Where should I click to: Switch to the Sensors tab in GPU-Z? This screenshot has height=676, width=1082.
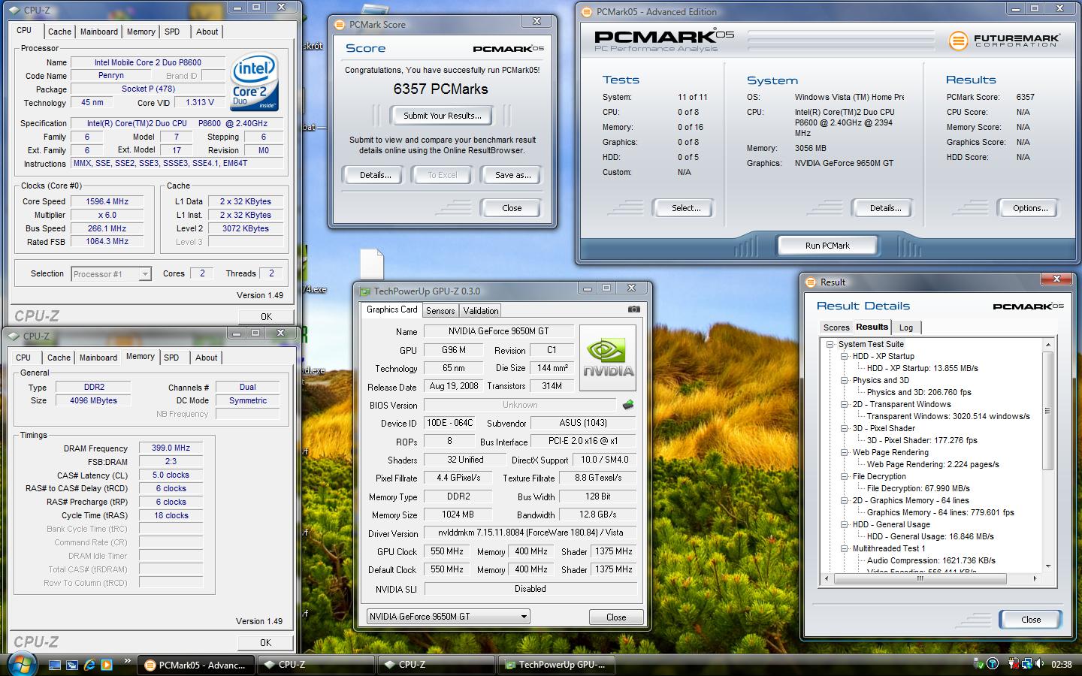[440, 311]
